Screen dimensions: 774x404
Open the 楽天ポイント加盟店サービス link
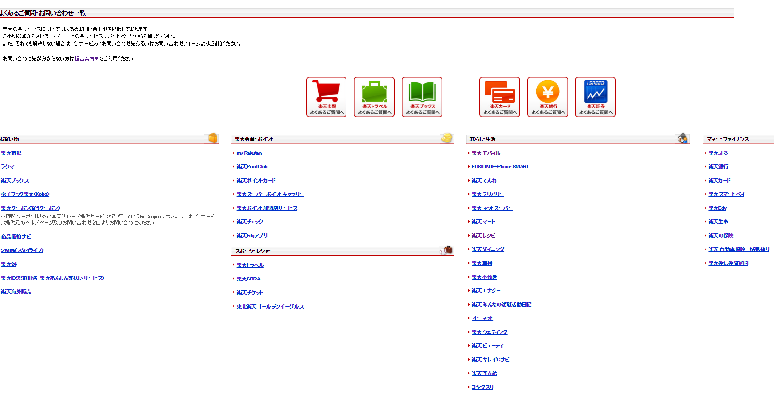click(x=267, y=208)
